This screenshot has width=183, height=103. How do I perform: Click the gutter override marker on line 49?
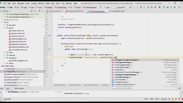click(x=49, y=49)
